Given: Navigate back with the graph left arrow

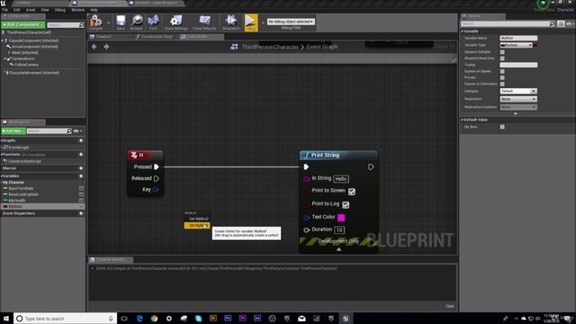Looking at the screenshot, I should [94, 47].
